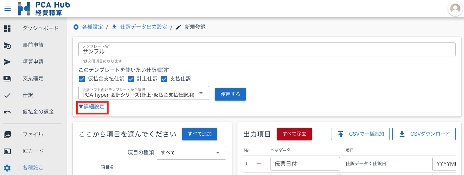Viewport: 464px width, 175px height.
Task: Open the hamburger navigation menu
Action: pos(7,9)
